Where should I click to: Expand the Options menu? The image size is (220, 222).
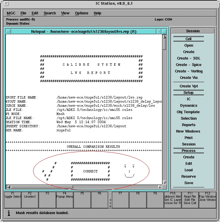[x=81, y=13]
